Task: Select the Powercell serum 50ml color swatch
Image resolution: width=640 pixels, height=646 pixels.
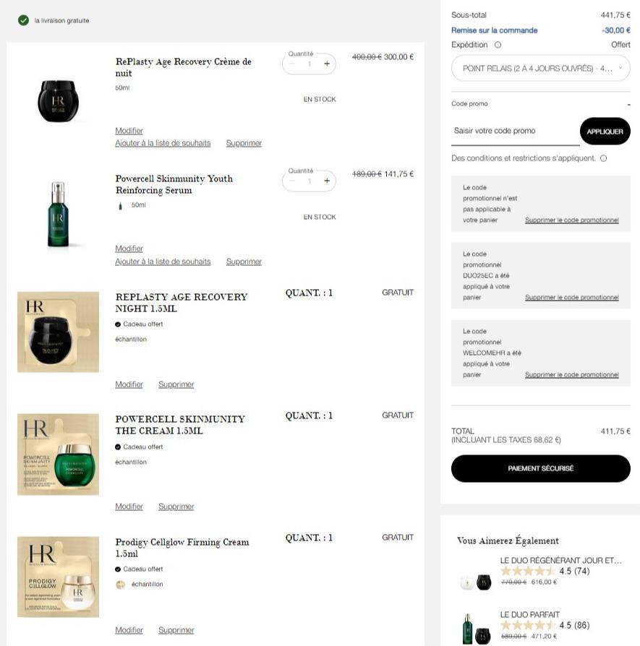Action: [x=121, y=206]
